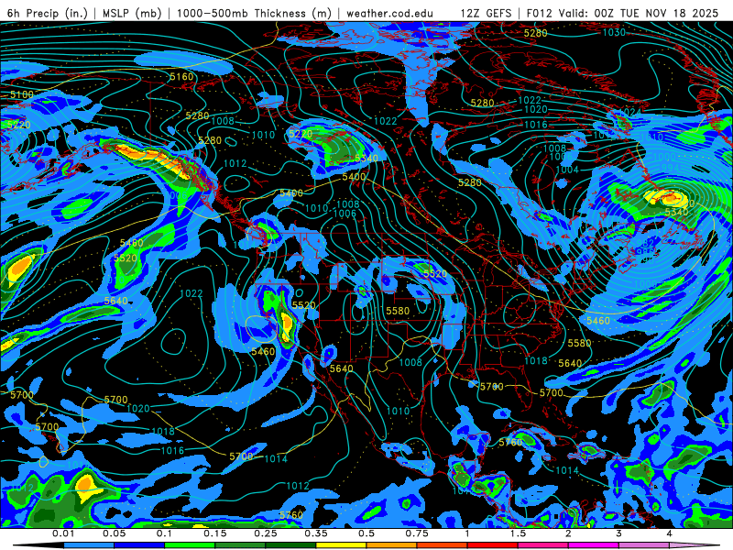
Task: Click the 1018 label off Southeast US coast
Action: coord(536,360)
